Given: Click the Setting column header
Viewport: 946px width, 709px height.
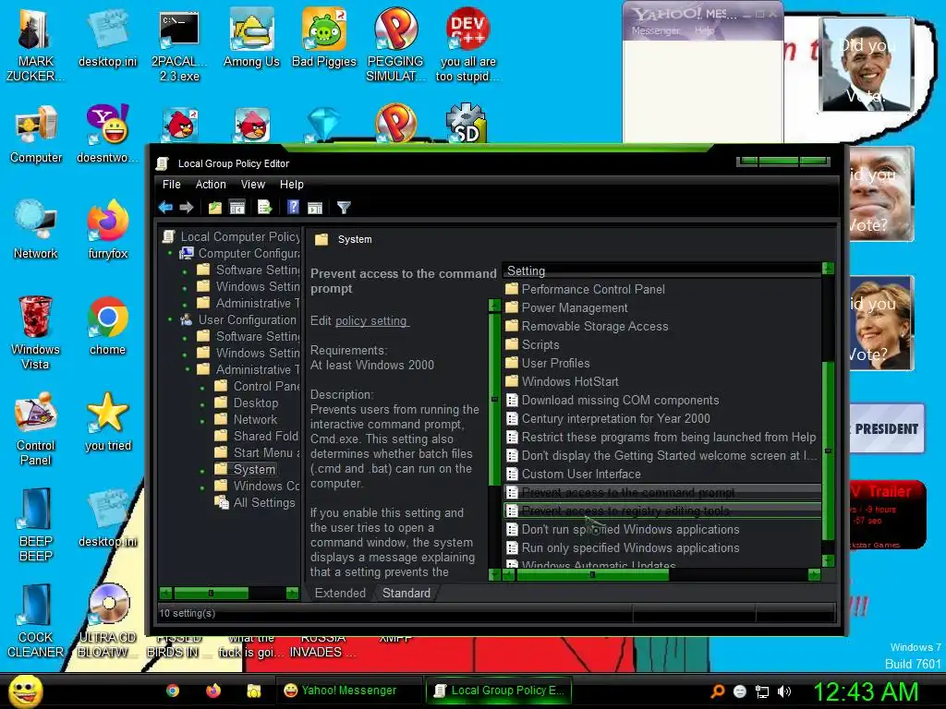Looking at the screenshot, I should 661,270.
